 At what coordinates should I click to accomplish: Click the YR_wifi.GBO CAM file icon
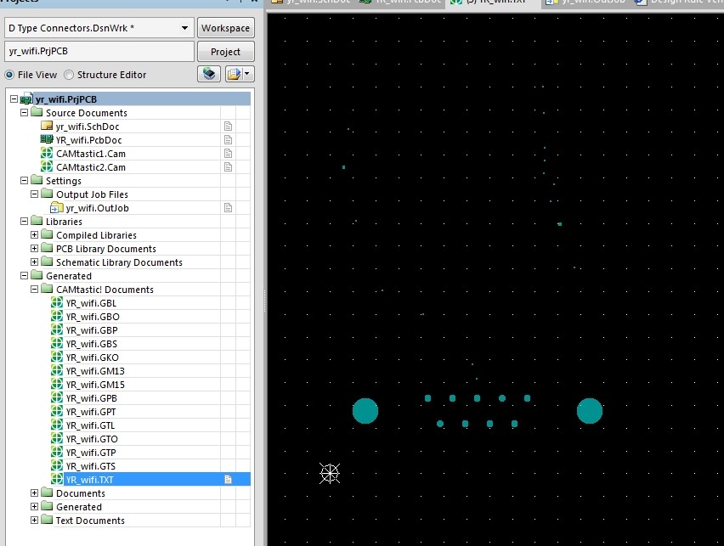[57, 316]
